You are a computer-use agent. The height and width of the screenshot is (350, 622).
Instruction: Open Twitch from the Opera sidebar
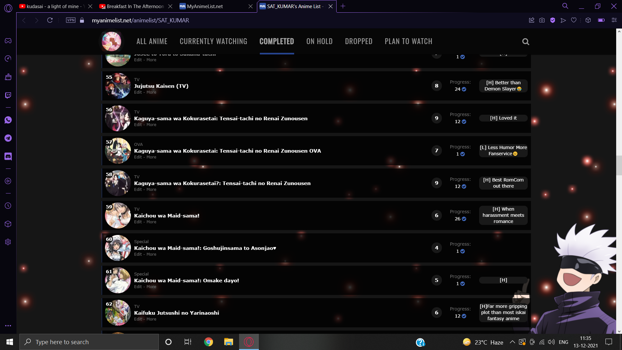8,95
